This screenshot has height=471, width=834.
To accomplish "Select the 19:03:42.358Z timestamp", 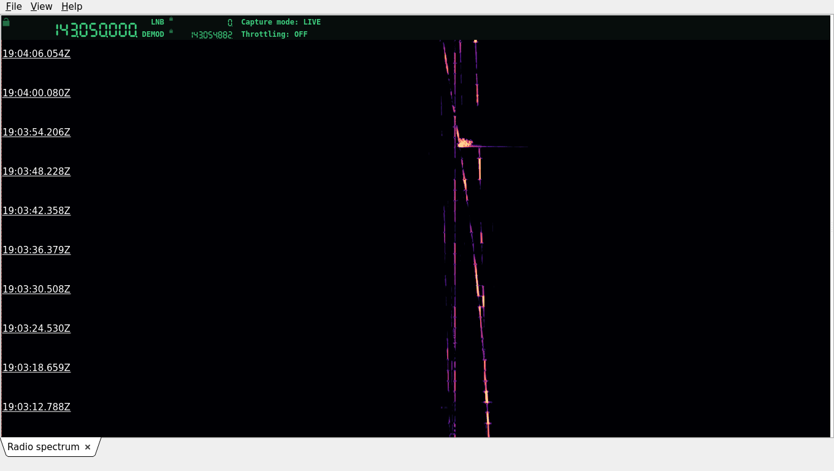I will [x=37, y=211].
